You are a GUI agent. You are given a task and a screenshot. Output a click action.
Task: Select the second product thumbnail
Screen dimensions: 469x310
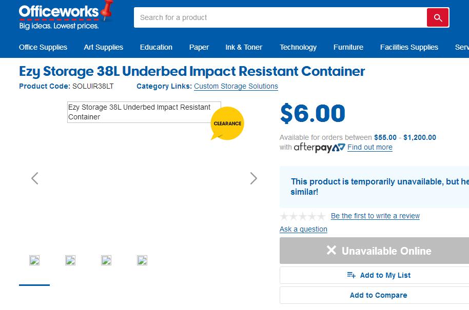pos(70,260)
